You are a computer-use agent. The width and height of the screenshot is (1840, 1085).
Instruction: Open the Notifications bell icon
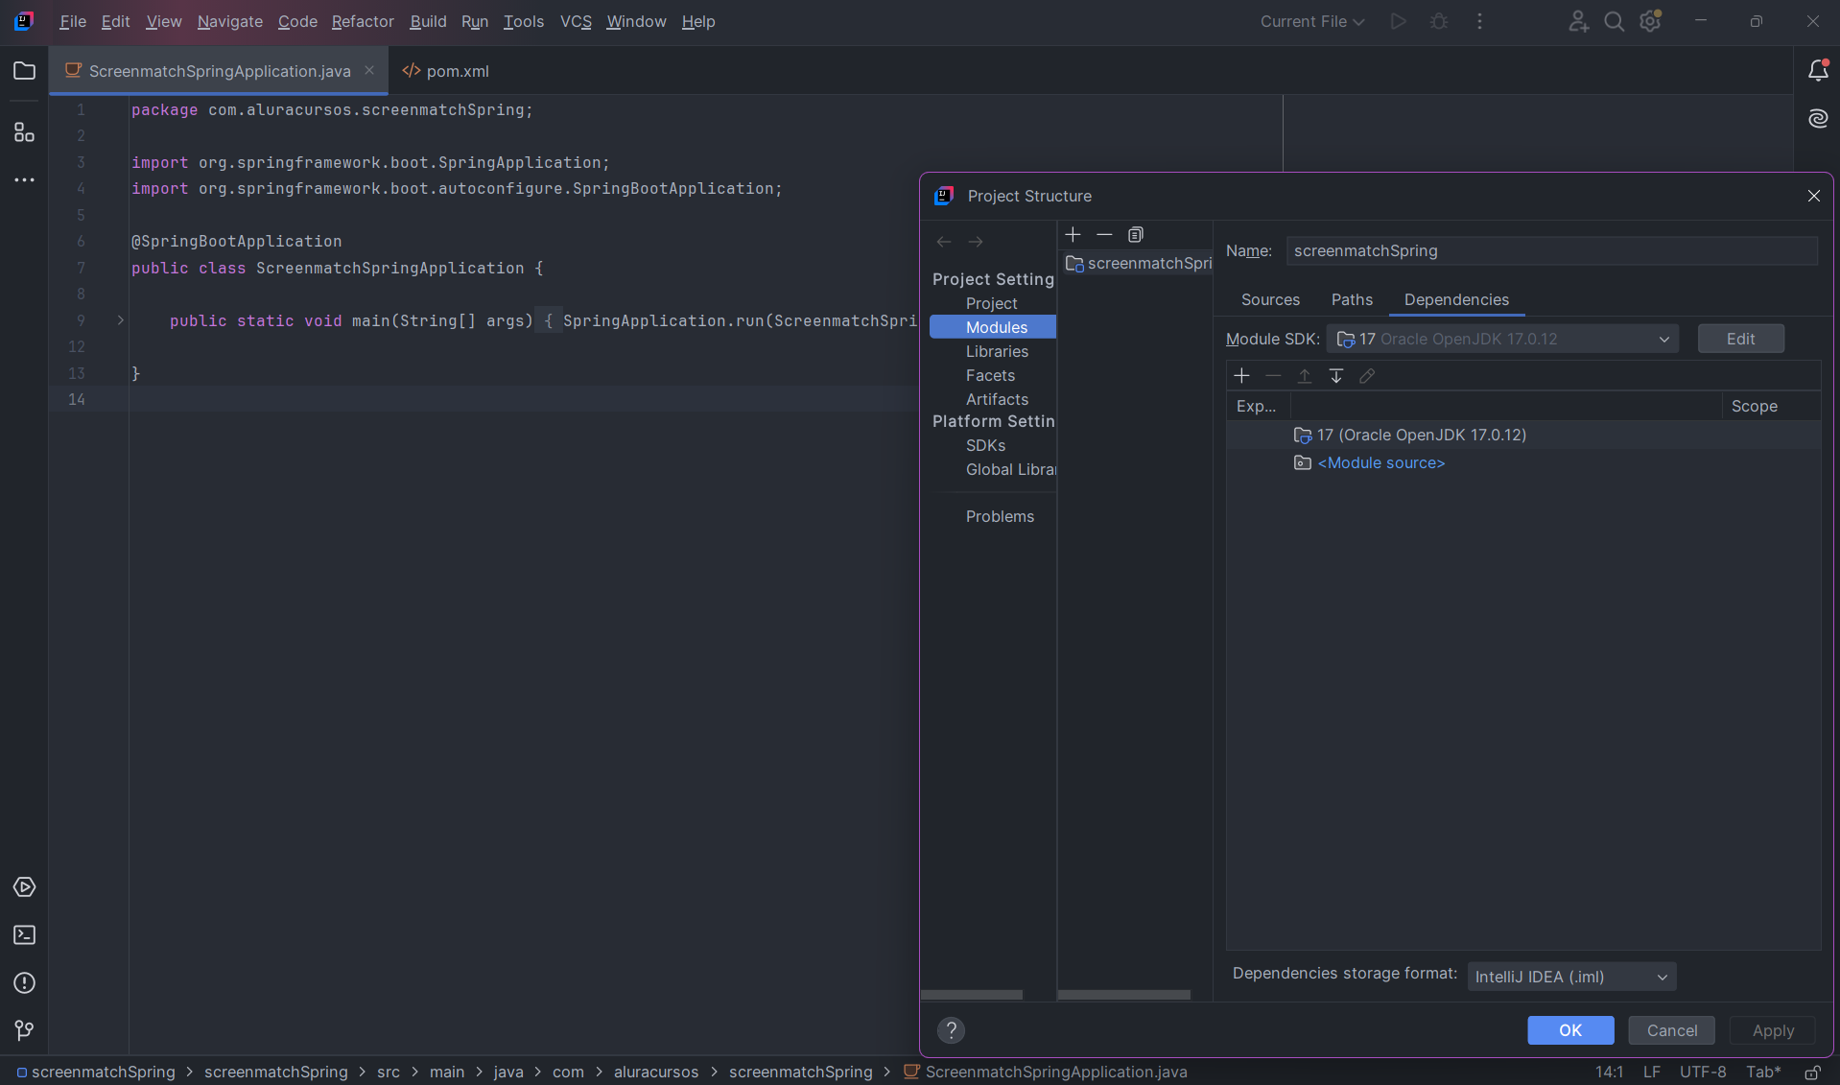pyautogui.click(x=1818, y=70)
